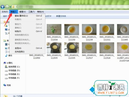Click the Libraries 库 icon
The height and width of the screenshot is (97, 129).
click(5, 41)
